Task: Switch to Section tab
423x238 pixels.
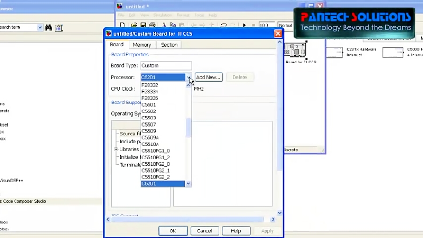Action: [x=169, y=45]
